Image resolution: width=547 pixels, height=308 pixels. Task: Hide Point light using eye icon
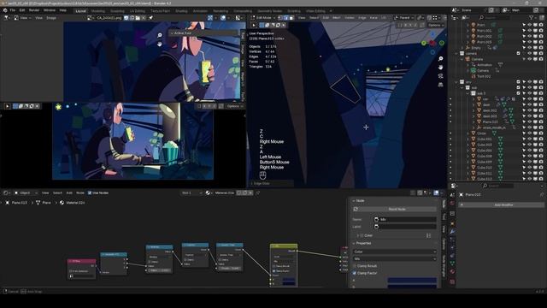tap(530, 25)
